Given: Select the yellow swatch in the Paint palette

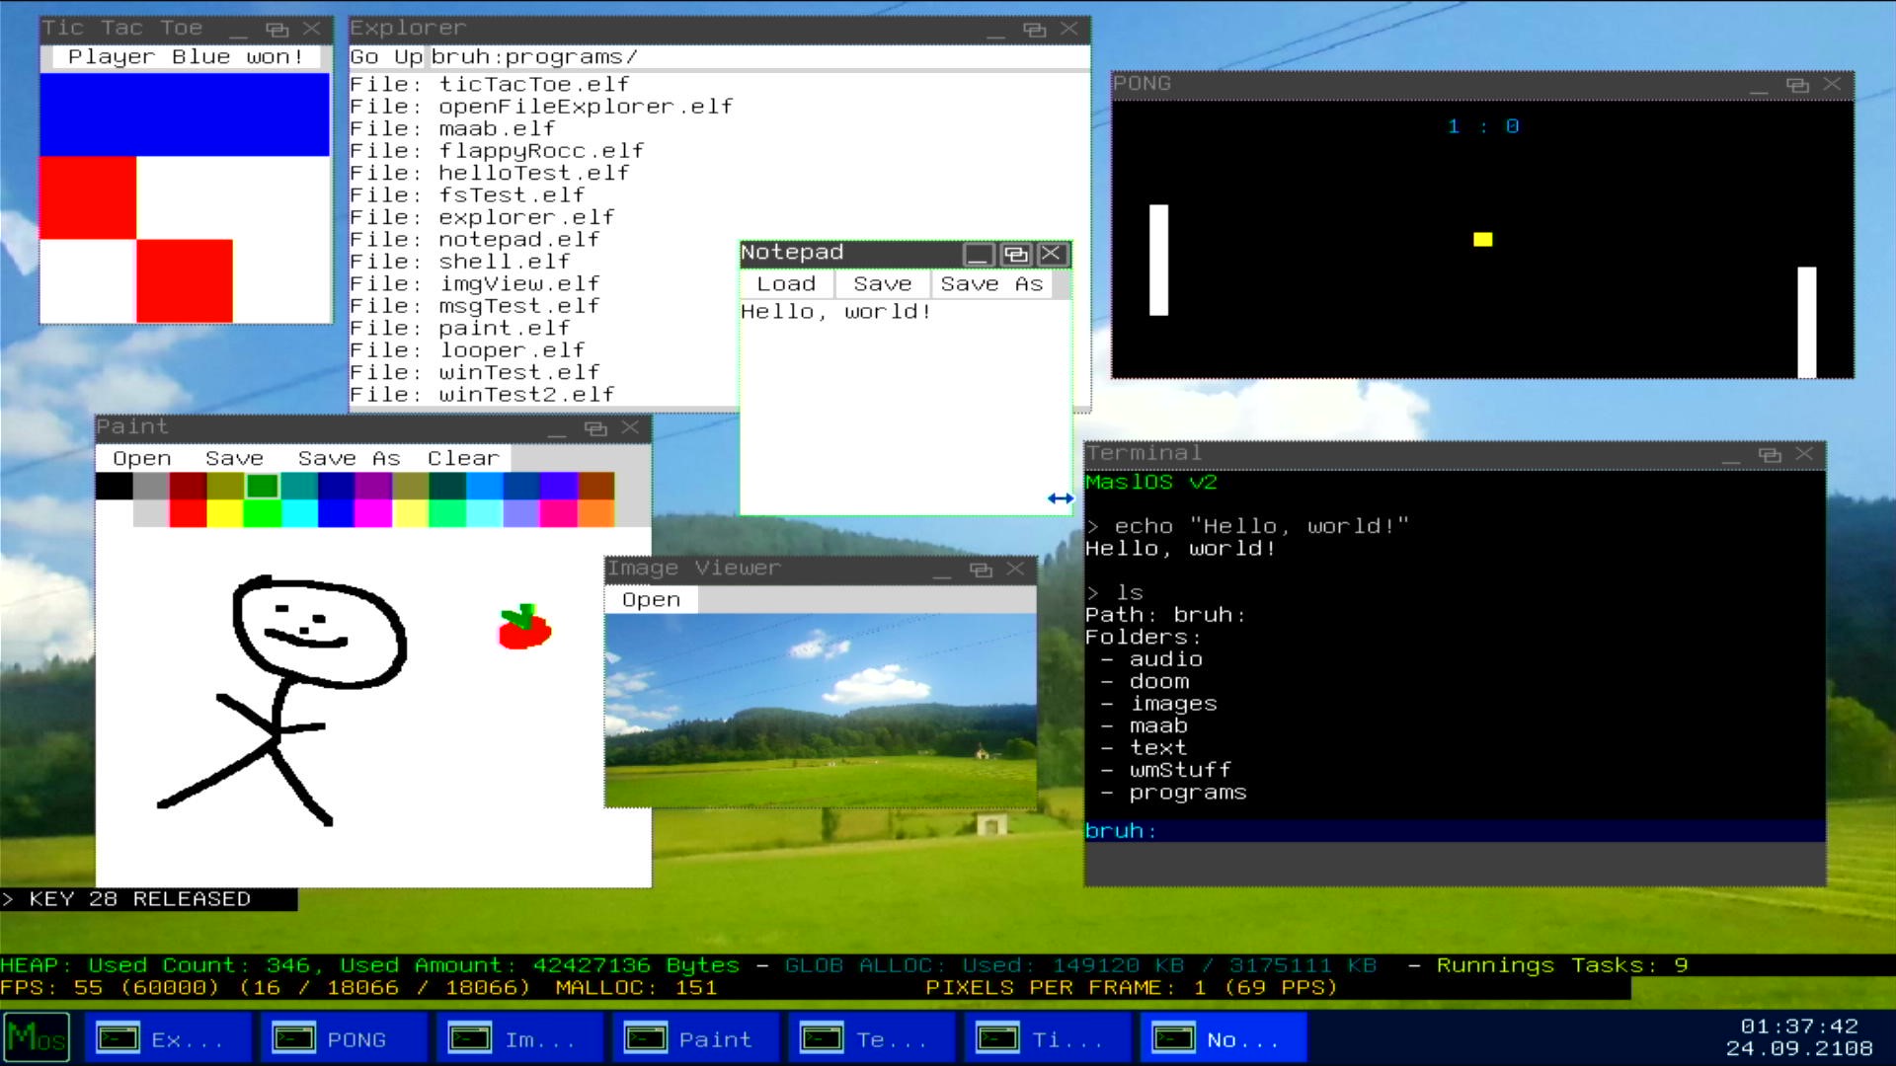Looking at the screenshot, I should [225, 513].
